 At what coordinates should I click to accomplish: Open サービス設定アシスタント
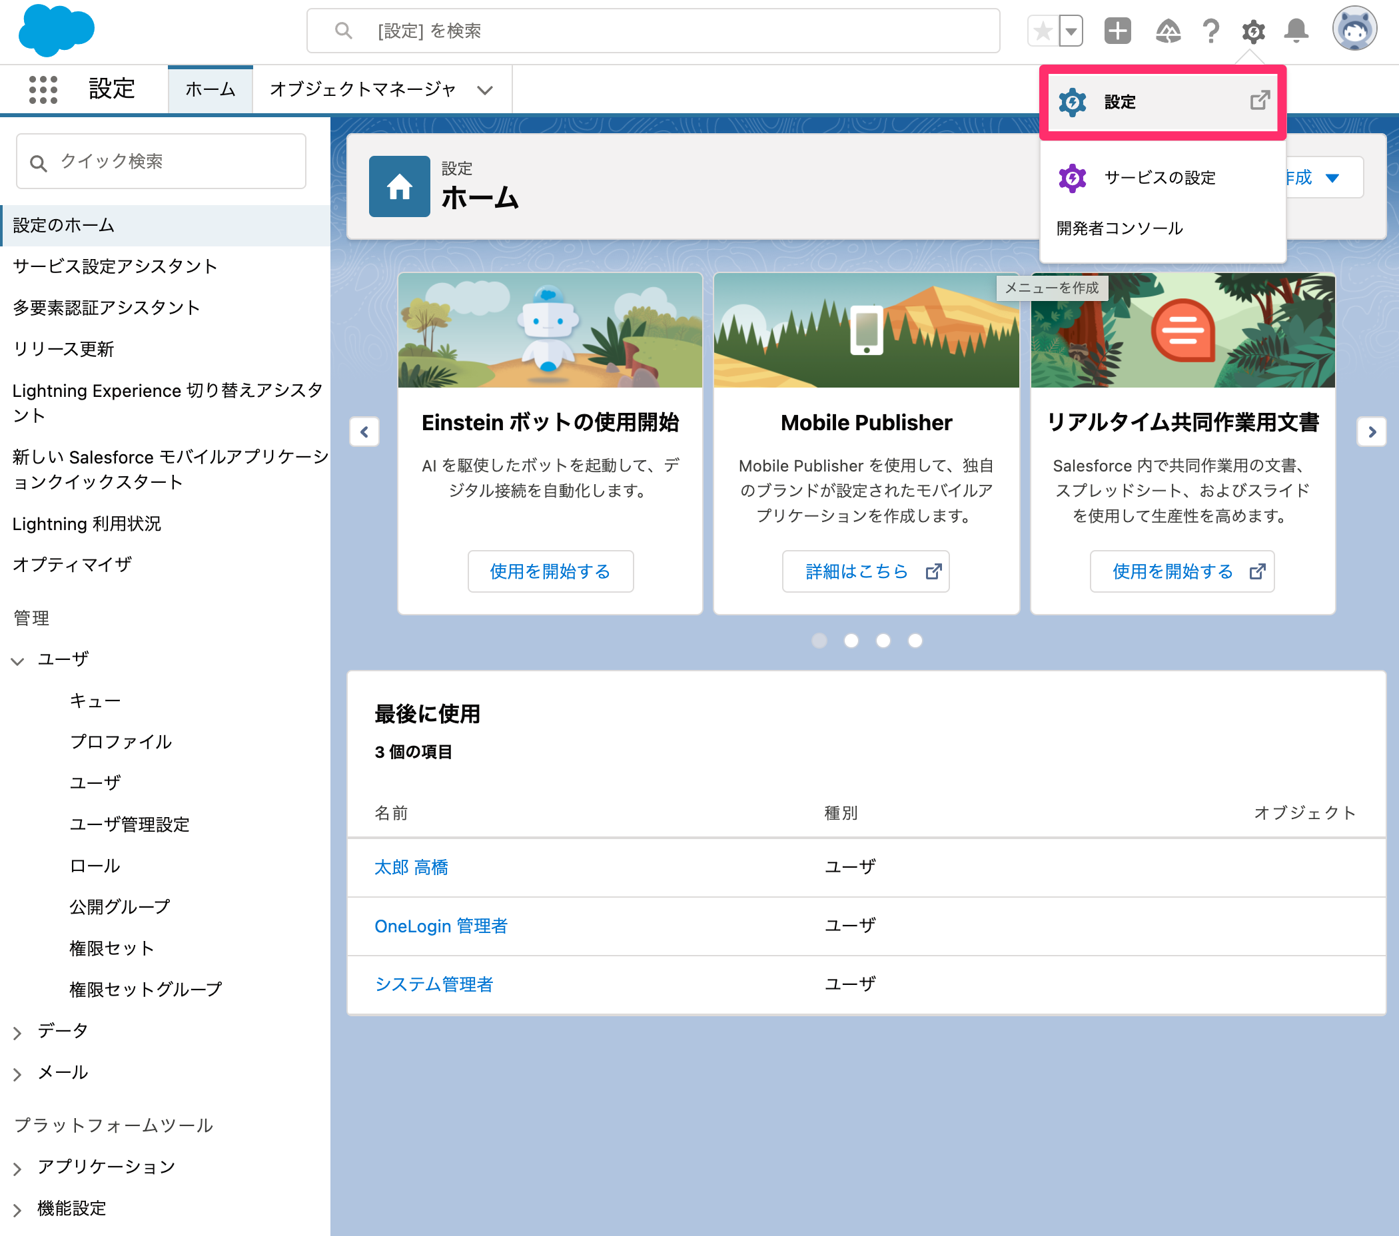tap(115, 266)
